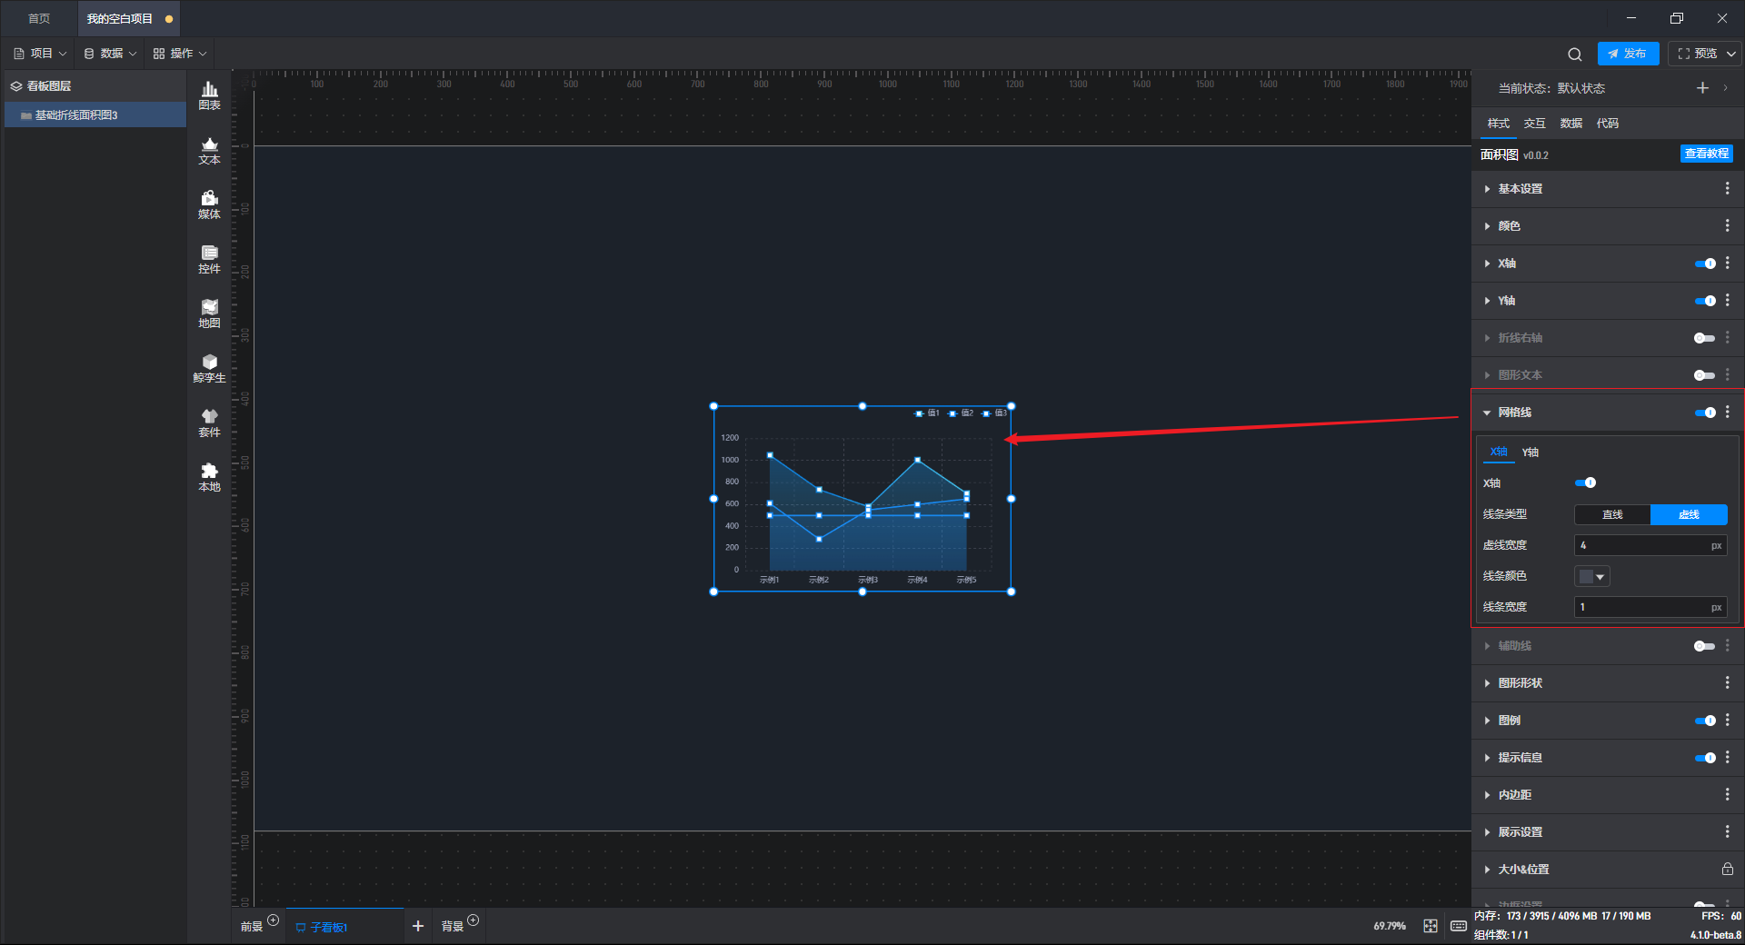Image resolution: width=1745 pixels, height=945 pixels.
Task: Add a new state with plus icon
Action: pyautogui.click(x=1702, y=88)
